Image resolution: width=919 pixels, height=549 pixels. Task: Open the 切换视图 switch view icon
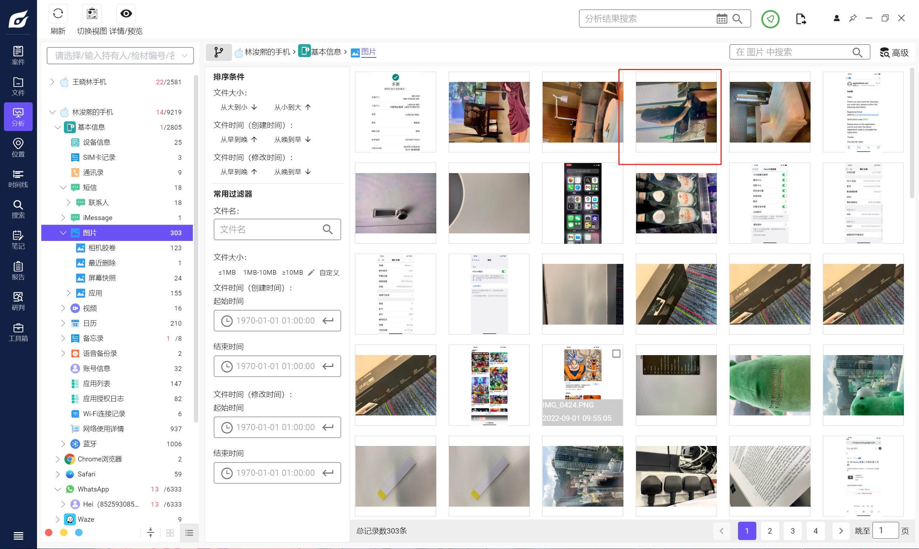(x=91, y=14)
